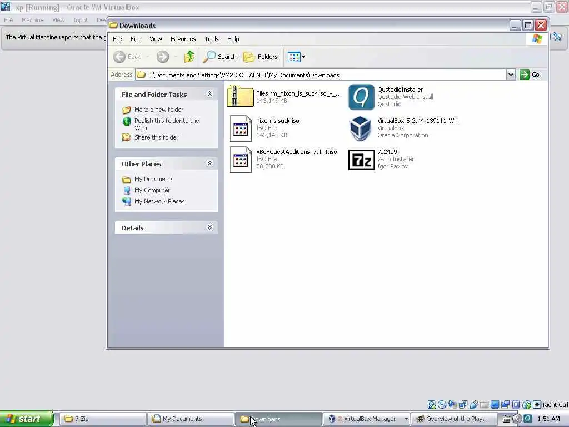The width and height of the screenshot is (569, 427).
Task: Open the Search pane
Action: point(220,57)
